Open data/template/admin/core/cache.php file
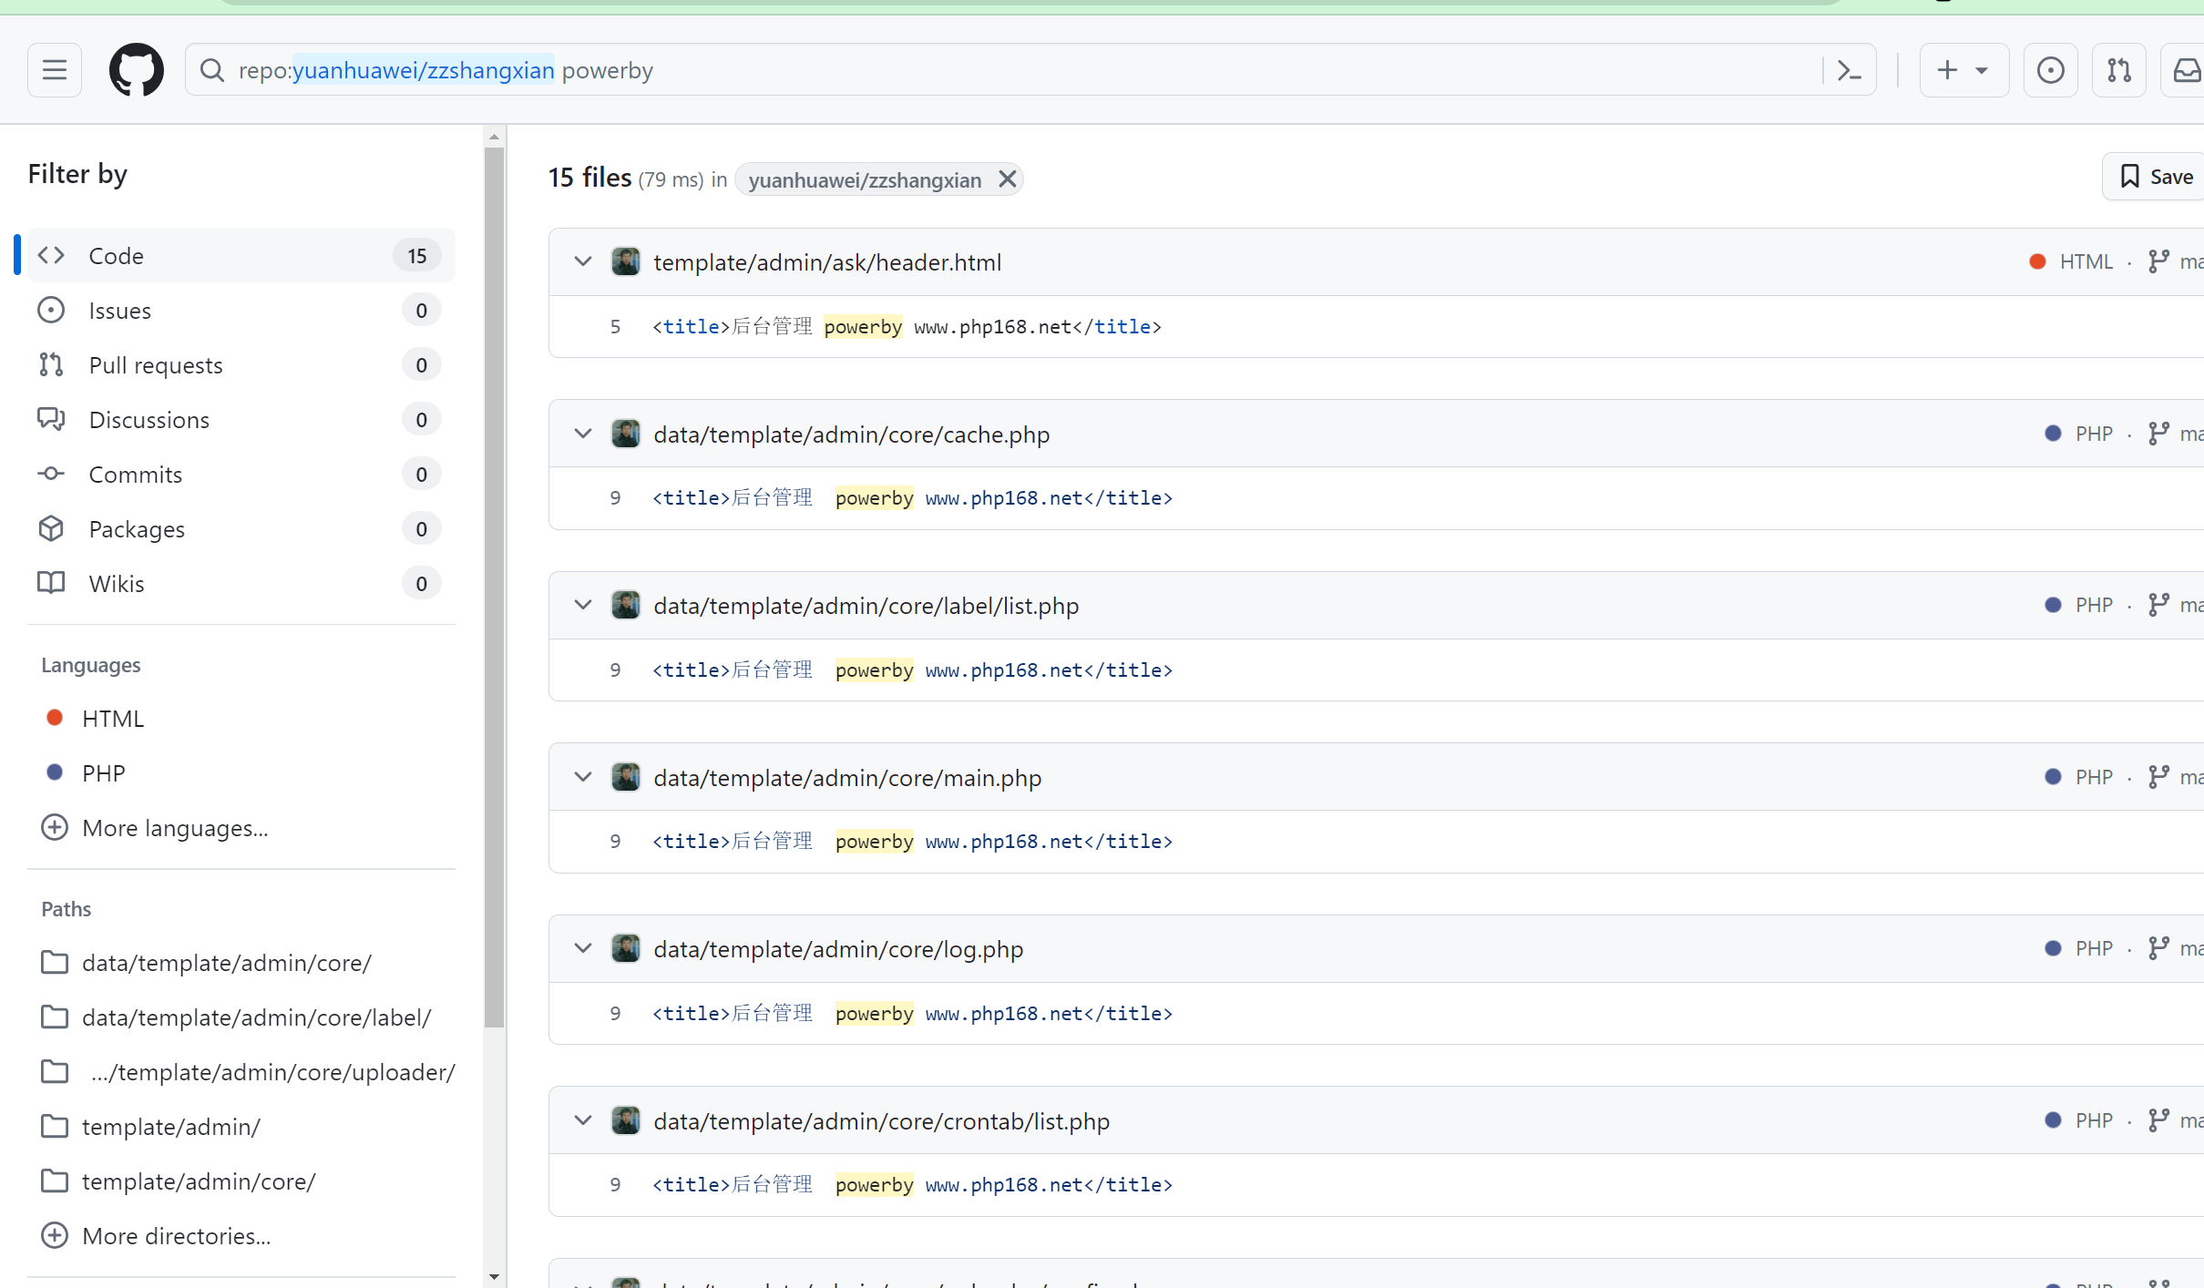 point(852,434)
